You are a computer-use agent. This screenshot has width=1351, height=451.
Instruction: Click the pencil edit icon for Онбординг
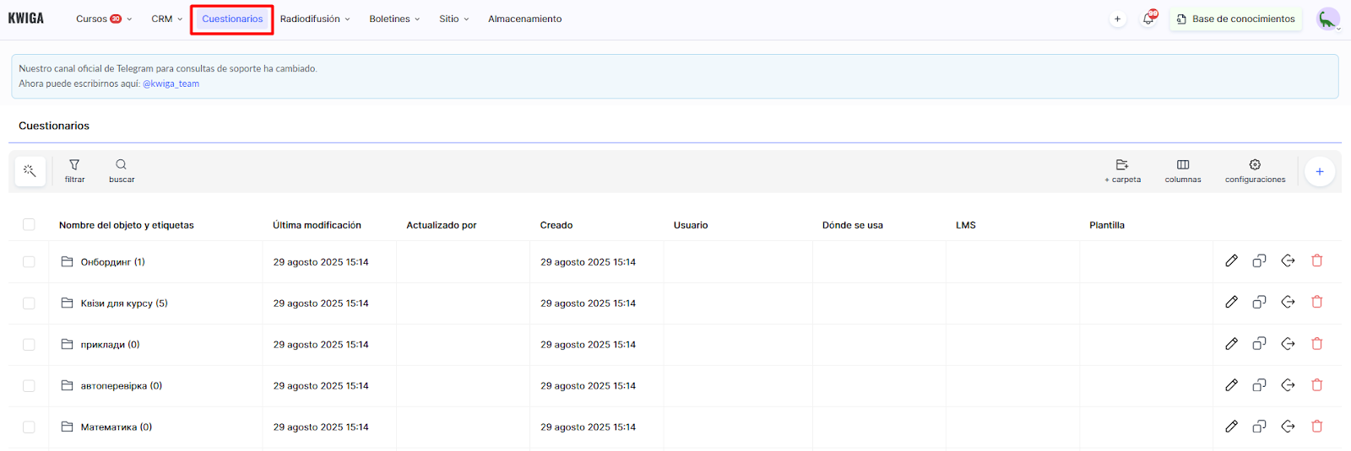[x=1231, y=261]
